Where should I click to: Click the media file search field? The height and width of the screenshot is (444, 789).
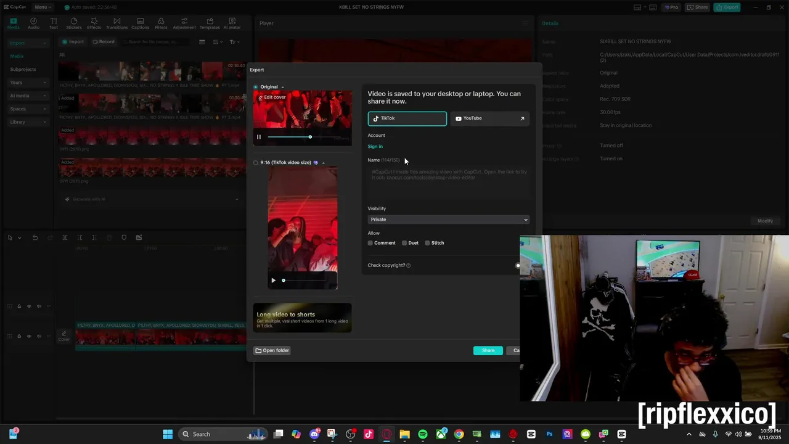(x=156, y=42)
